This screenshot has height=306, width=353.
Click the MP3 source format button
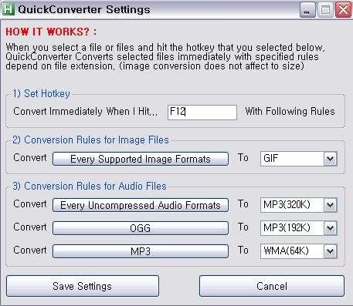[x=141, y=251]
